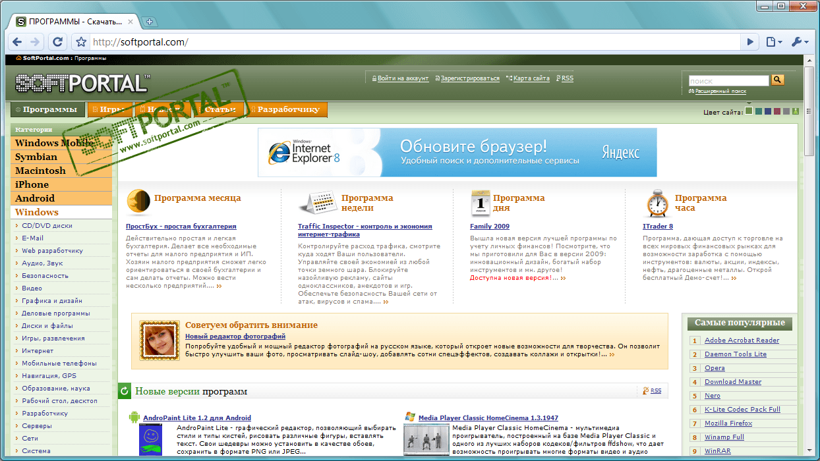Image resolution: width=820 pixels, height=461 pixels.
Task: Click the browser Forward arrow button
Action: coord(35,42)
